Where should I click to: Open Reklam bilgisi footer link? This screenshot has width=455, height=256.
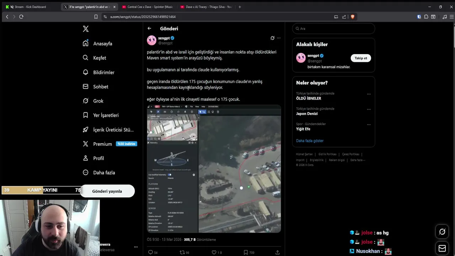337,160
